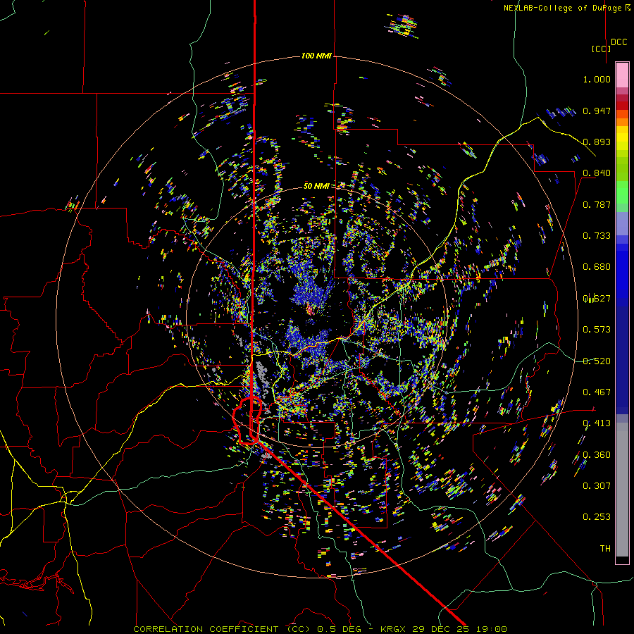Screen dimensions: 634x634
Task: Select the TH threshold label
Action: [605, 549]
